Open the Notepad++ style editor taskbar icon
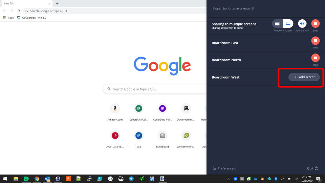The image size is (325, 183). 79,179
